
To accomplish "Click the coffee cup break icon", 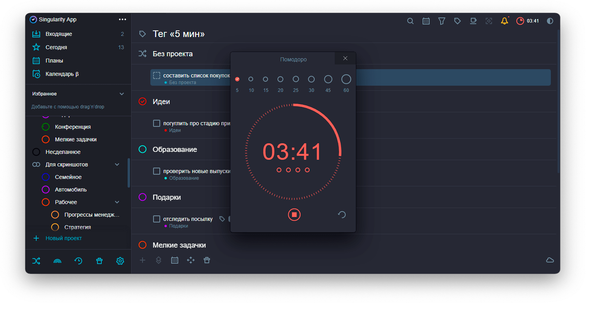I will 473,21.
